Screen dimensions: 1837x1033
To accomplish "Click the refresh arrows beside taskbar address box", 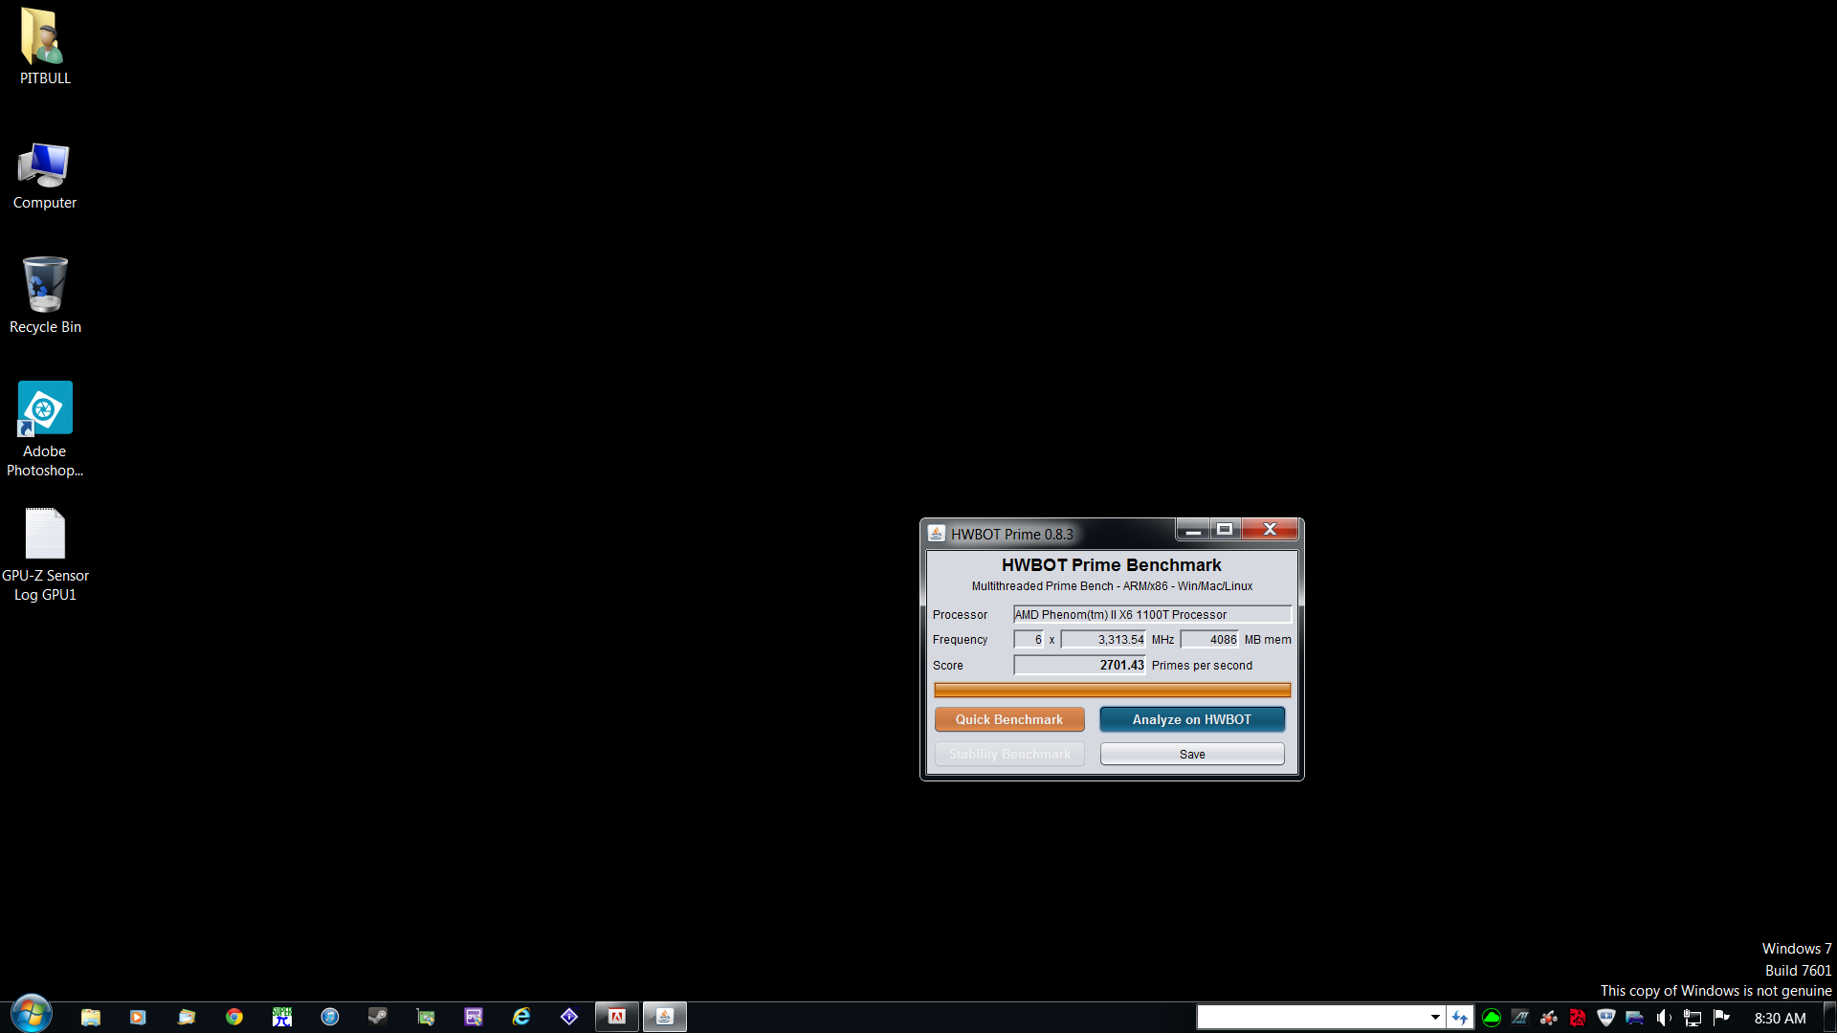I will 1460,1018.
